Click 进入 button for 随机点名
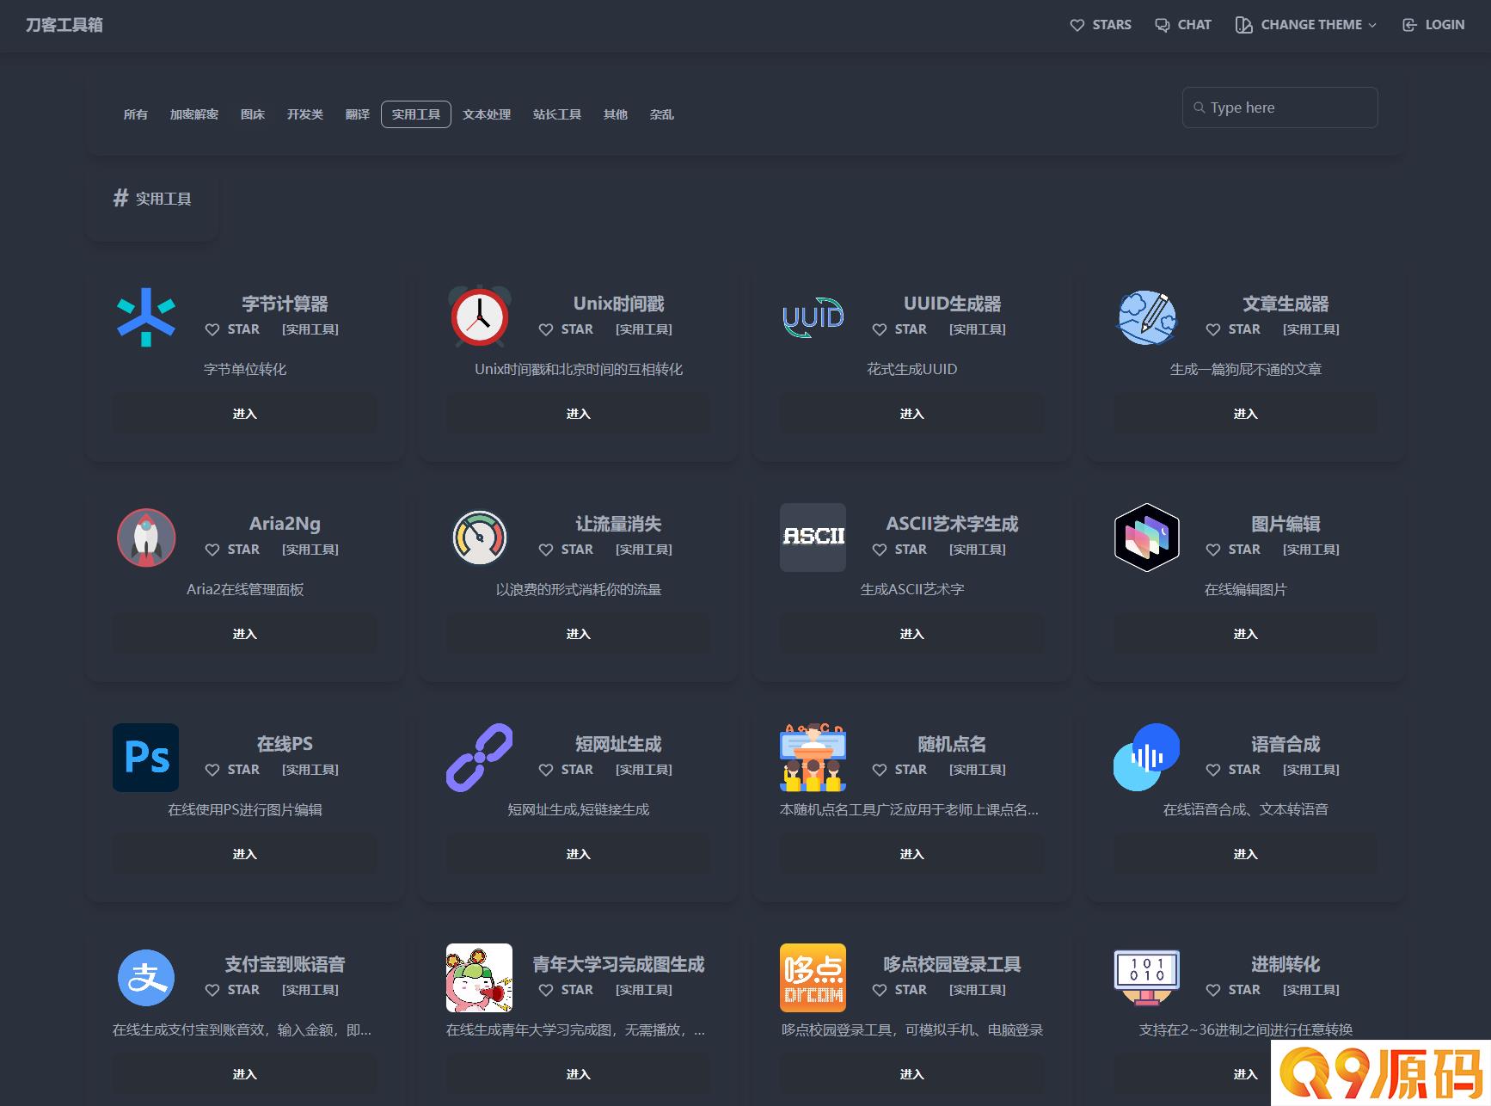Viewport: 1491px width, 1106px height. click(x=912, y=854)
